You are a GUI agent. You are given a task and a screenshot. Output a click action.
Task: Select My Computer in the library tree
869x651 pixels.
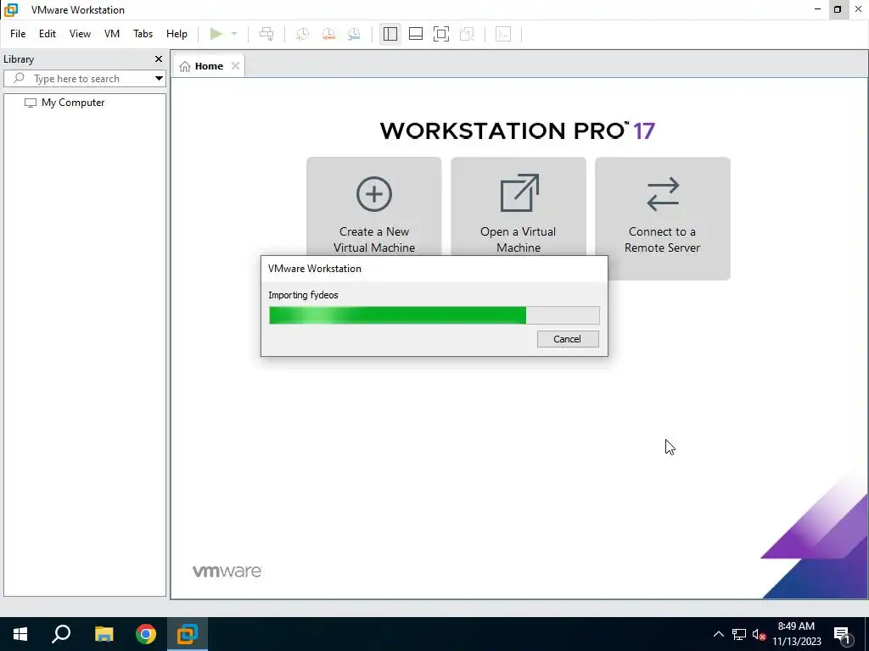[64, 103]
